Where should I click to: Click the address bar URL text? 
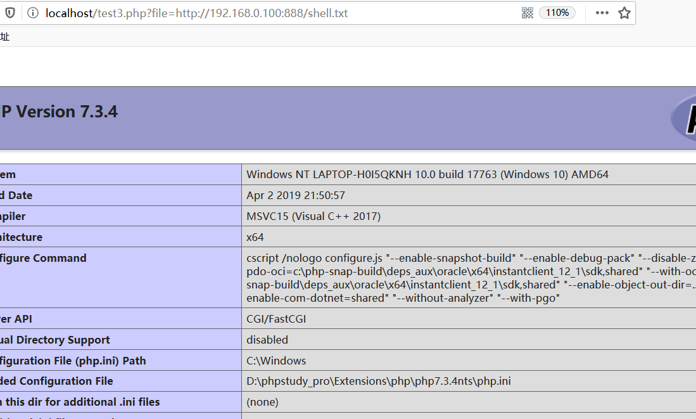tap(196, 13)
